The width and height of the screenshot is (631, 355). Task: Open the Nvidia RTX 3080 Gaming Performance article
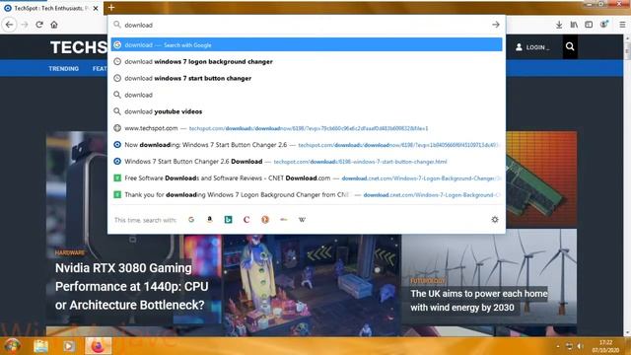coord(131,286)
